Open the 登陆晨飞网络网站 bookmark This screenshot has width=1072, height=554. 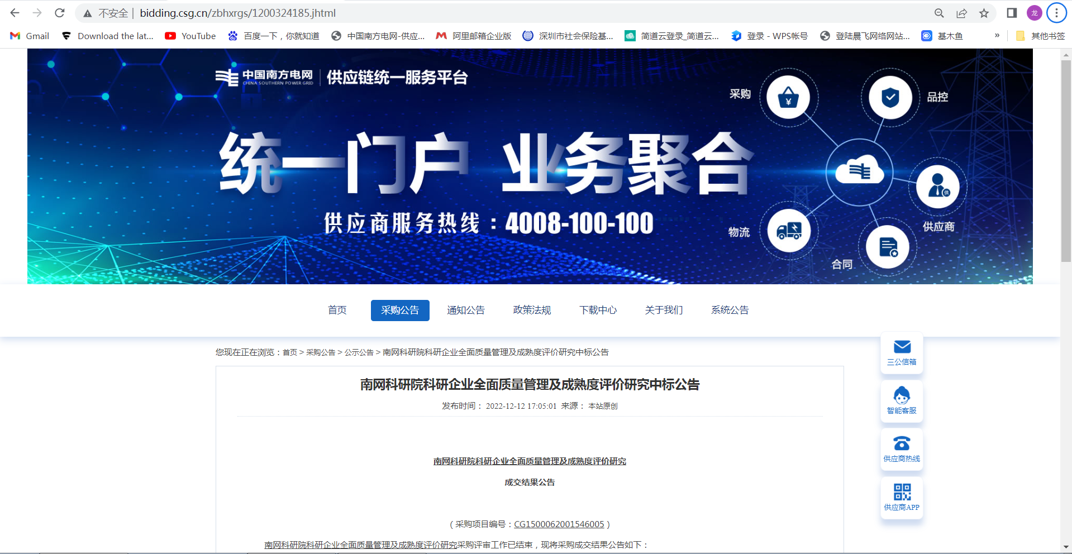[865, 36]
